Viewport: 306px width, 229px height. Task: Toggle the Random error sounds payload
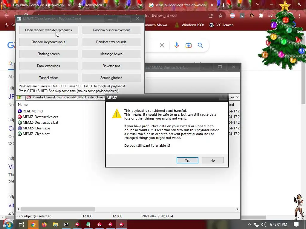111,42
